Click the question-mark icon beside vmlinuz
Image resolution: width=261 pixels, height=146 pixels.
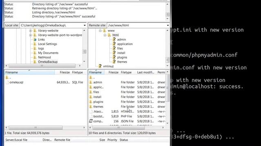tap(100, 66)
